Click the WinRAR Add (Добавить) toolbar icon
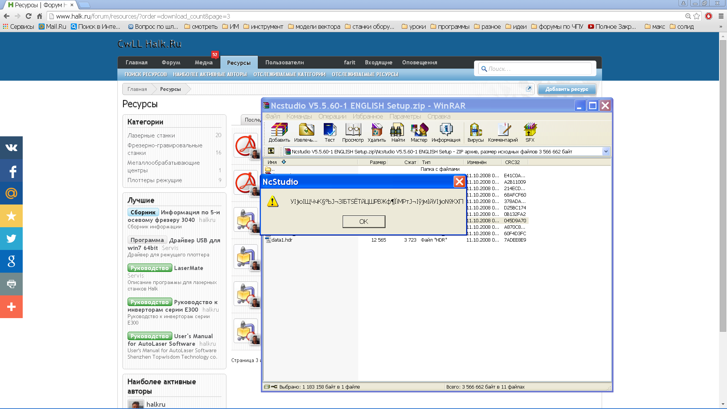The width and height of the screenshot is (727, 409). [279, 132]
